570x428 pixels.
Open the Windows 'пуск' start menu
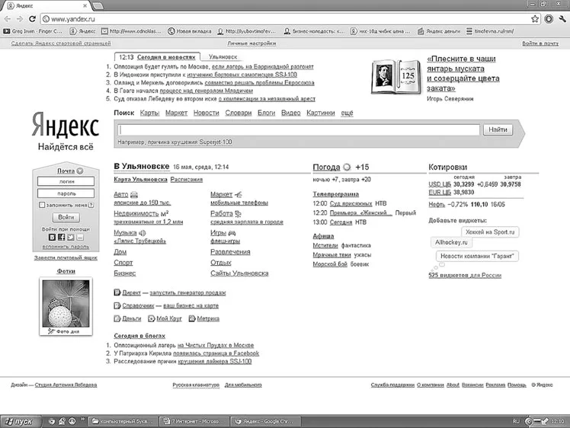click(20, 421)
